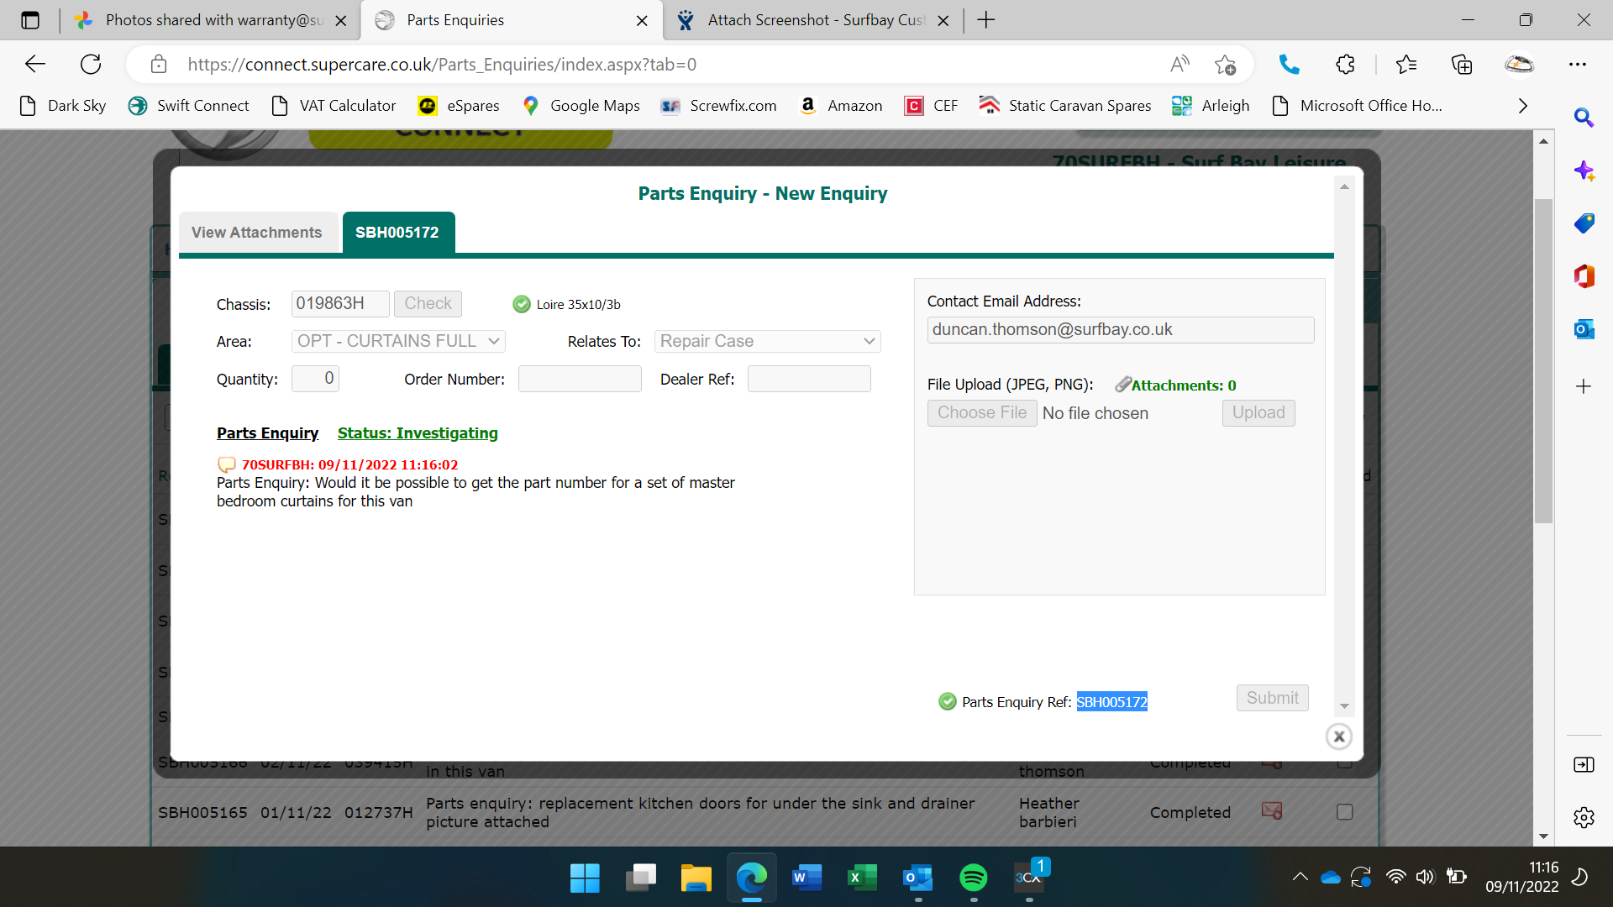Click the phone call icon in the address bar

1289,65
